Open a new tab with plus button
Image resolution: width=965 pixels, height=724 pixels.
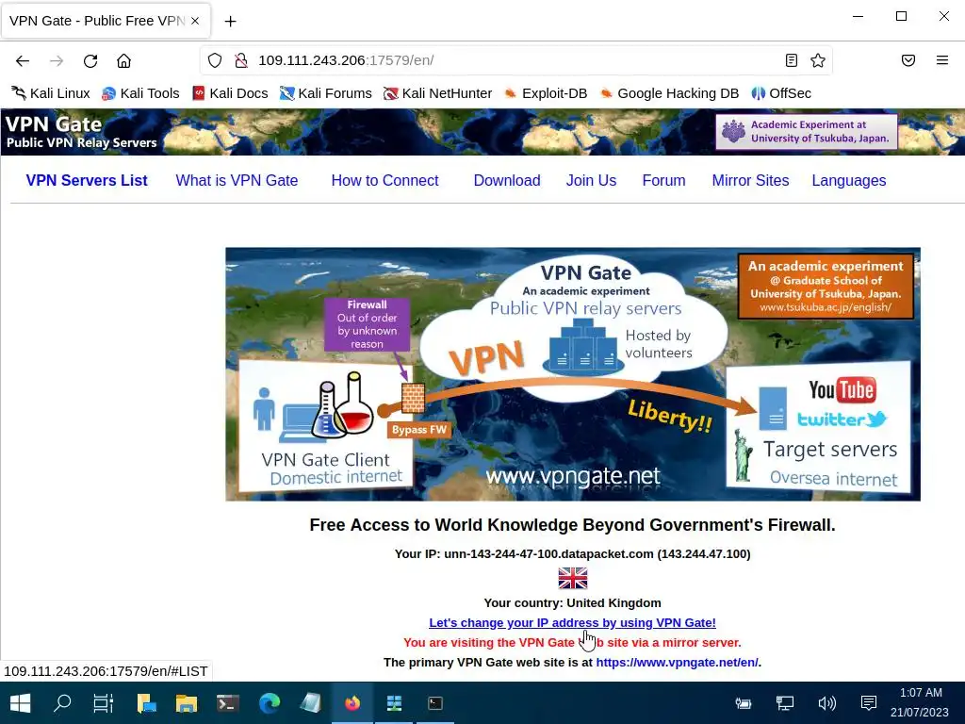(x=230, y=21)
